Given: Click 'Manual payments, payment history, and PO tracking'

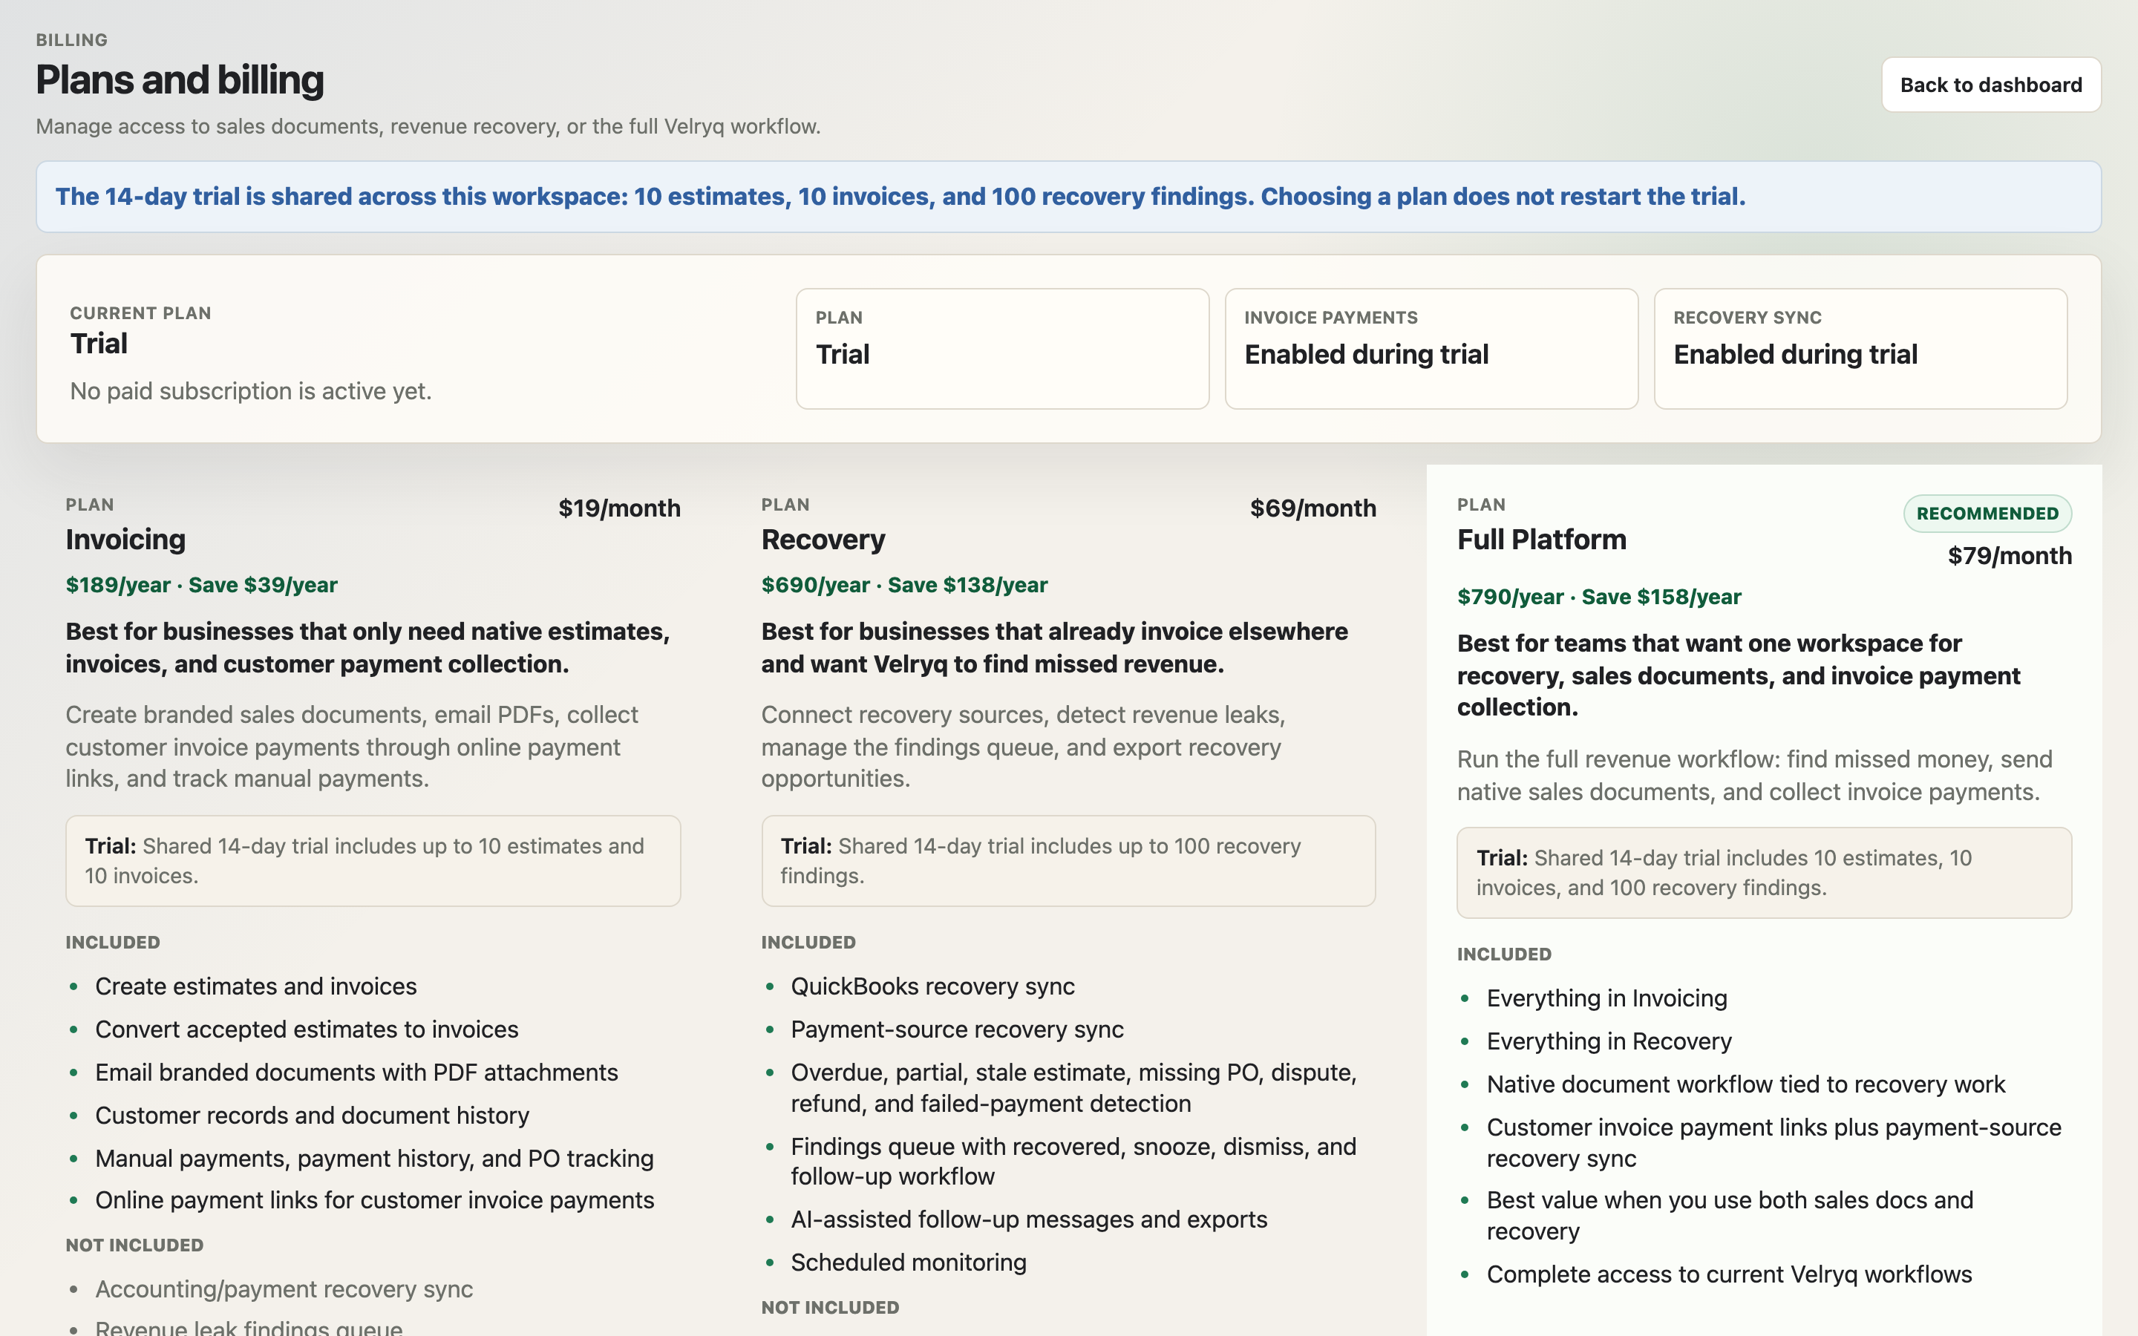Looking at the screenshot, I should 373,1159.
